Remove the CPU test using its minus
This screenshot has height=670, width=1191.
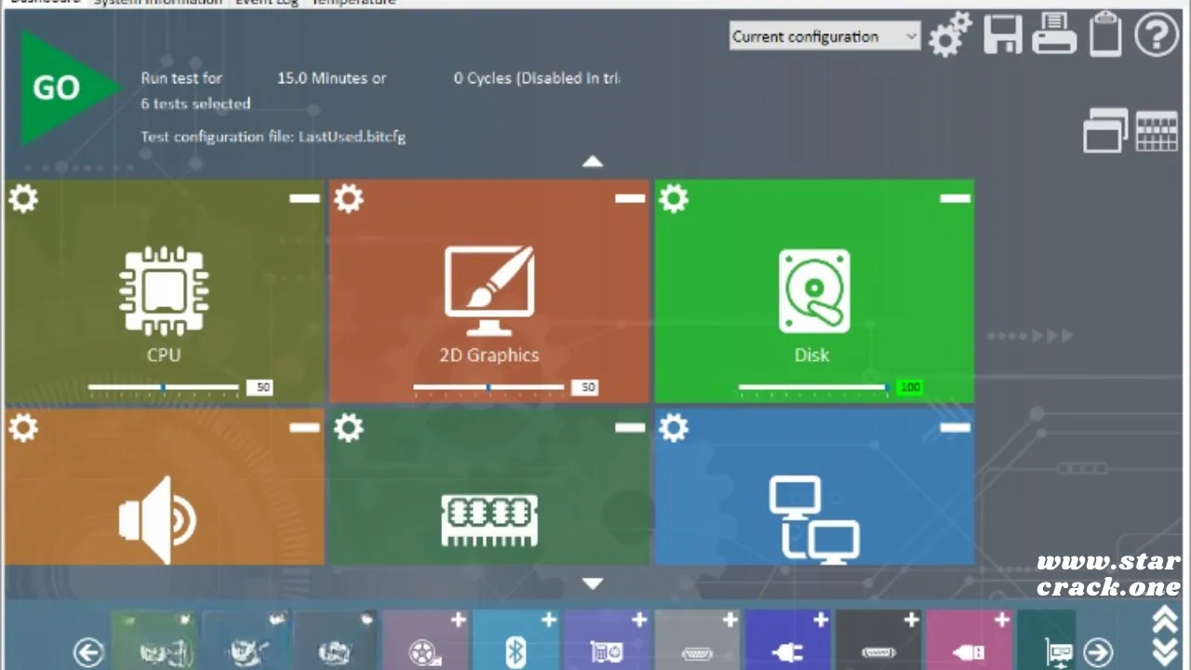[x=304, y=198]
